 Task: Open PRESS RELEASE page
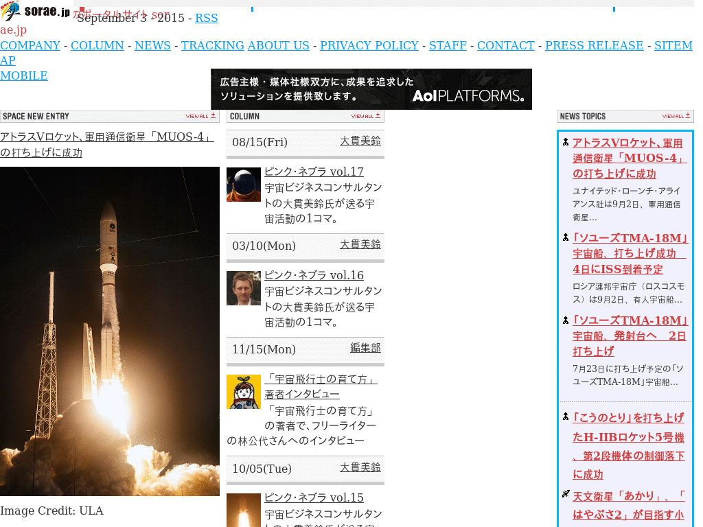pyautogui.click(x=594, y=45)
